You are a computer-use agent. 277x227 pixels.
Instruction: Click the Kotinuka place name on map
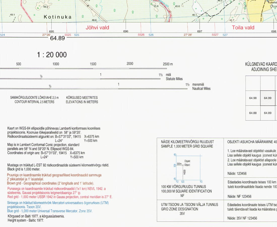(x=58, y=17)
